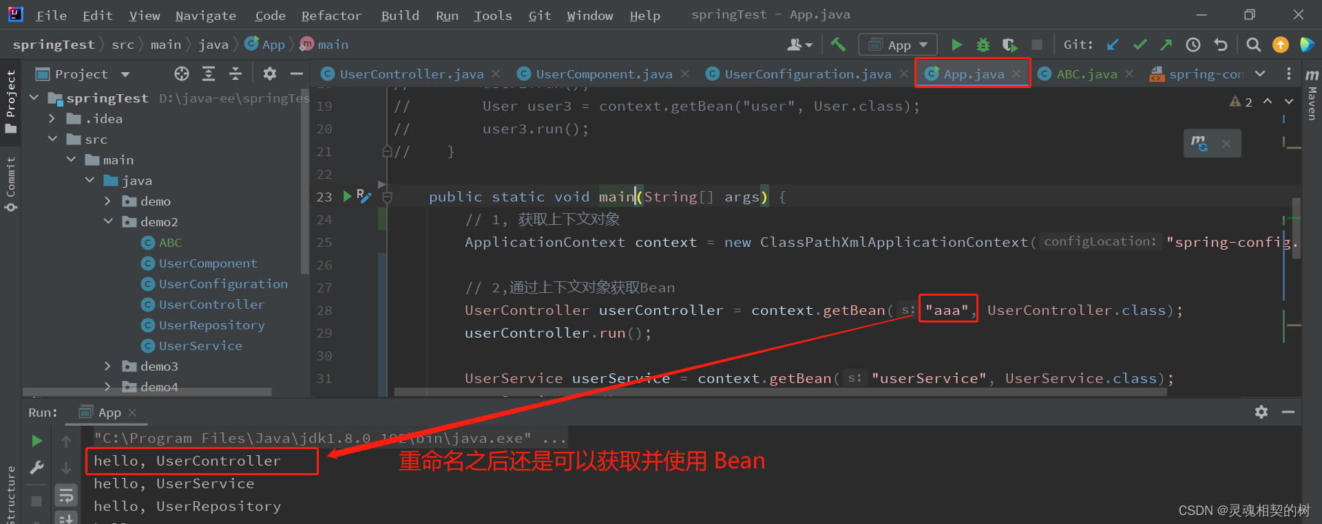Push commits with Git green arrow
The height and width of the screenshot is (524, 1322).
click(x=1166, y=45)
